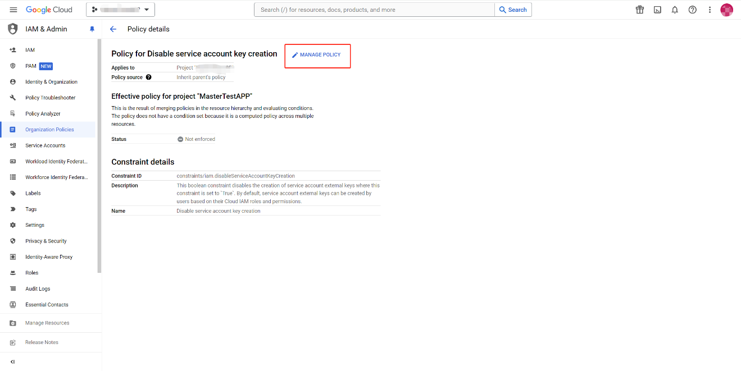
Task: Pin IAM & Admin to navigation
Action: [x=92, y=29]
